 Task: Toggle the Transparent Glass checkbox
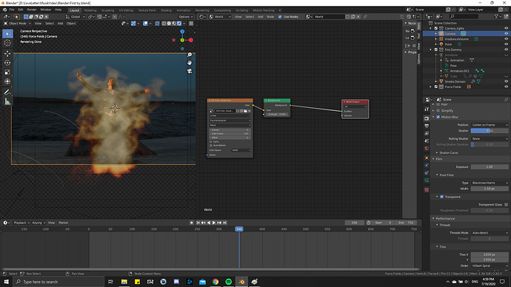[x=506, y=205]
